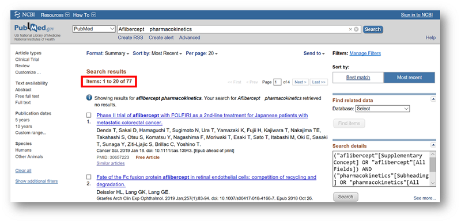Image resolution: width=461 pixels, height=223 pixels.
Task: Click the page number input box
Action: pos(277,82)
